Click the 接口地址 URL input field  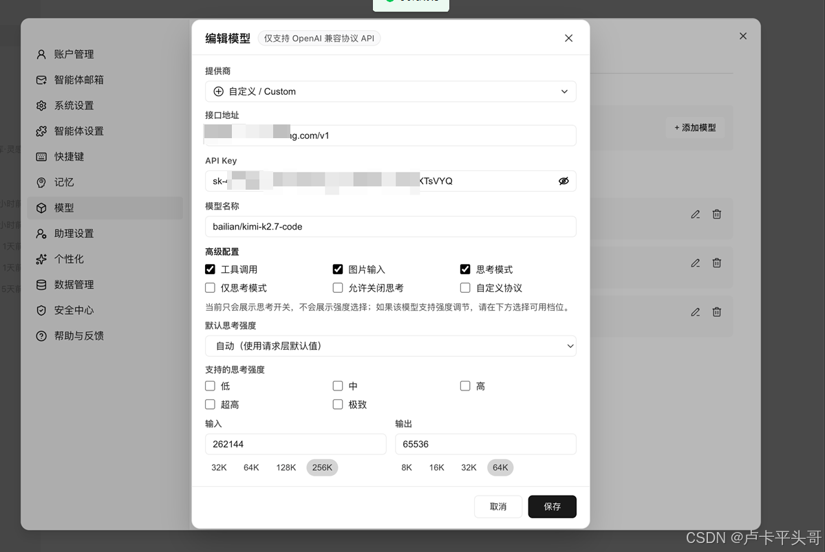pyautogui.click(x=390, y=135)
